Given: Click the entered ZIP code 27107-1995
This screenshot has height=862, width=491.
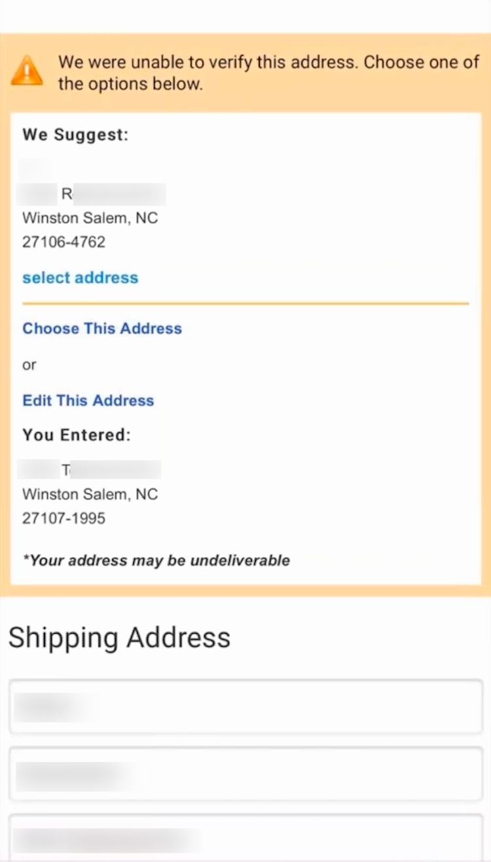Looking at the screenshot, I should pos(64,519).
